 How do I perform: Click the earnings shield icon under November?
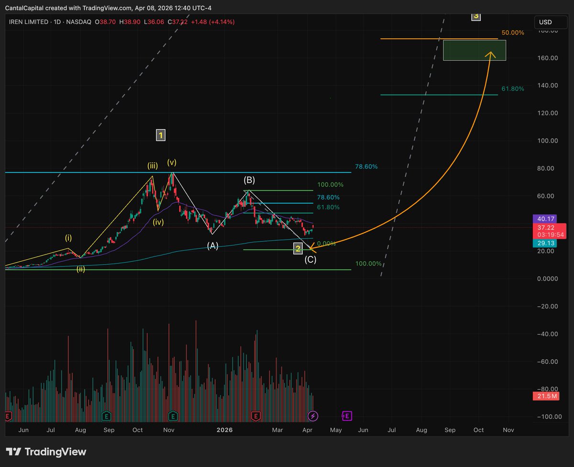coord(172,416)
